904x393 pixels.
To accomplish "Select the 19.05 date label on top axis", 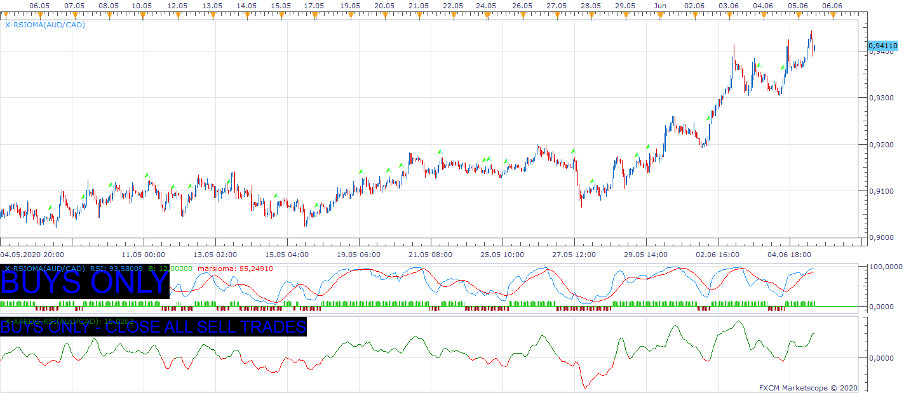I will point(349,5).
